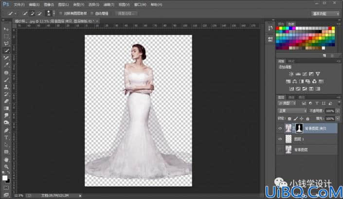Select the Dodge tool
The height and width of the screenshot is (199, 343).
6,123
